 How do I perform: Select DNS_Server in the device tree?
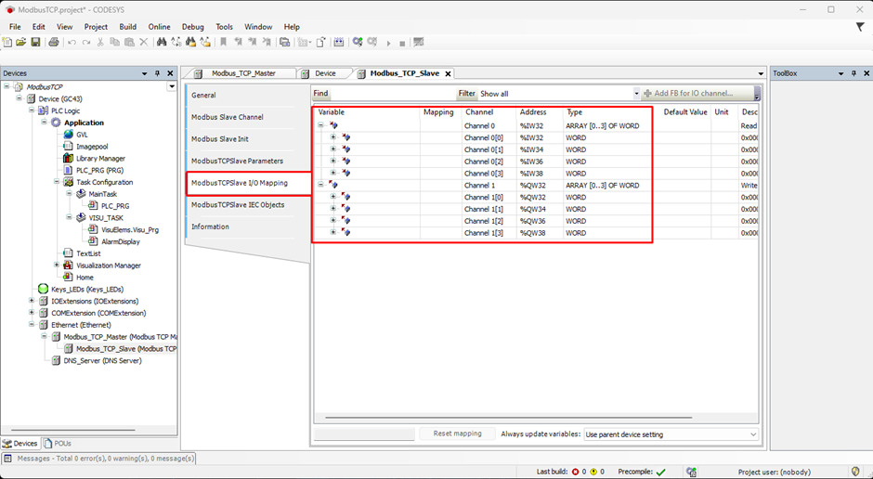click(97, 360)
